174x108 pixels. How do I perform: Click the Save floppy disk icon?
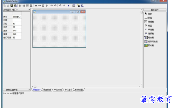pyautogui.click(x=12, y=5)
